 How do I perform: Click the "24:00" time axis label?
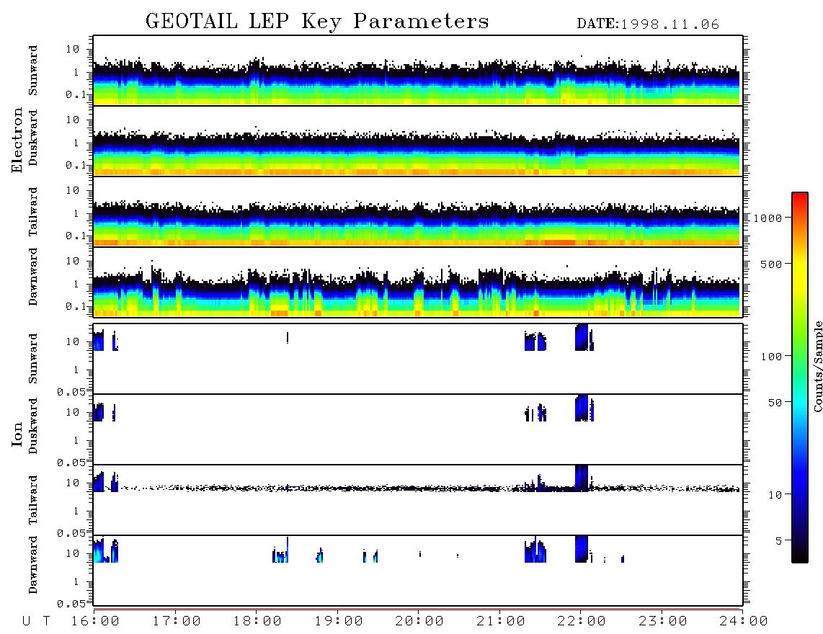[x=744, y=621]
